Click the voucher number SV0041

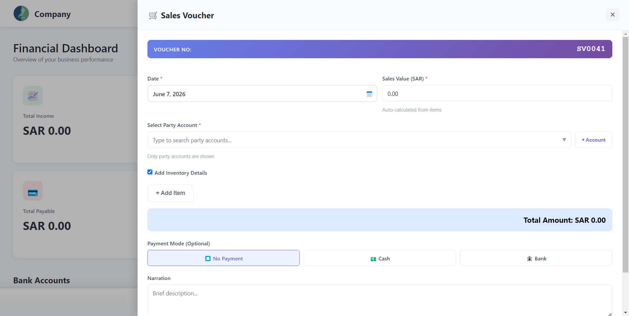(x=591, y=49)
